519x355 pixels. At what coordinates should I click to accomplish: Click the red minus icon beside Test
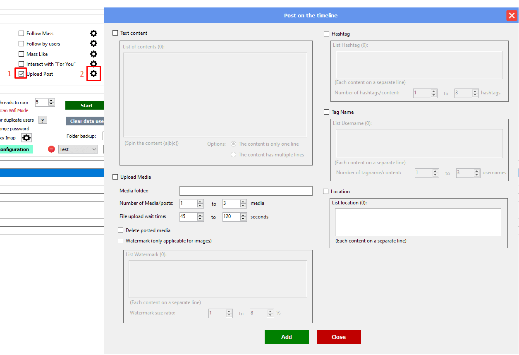[51, 149]
